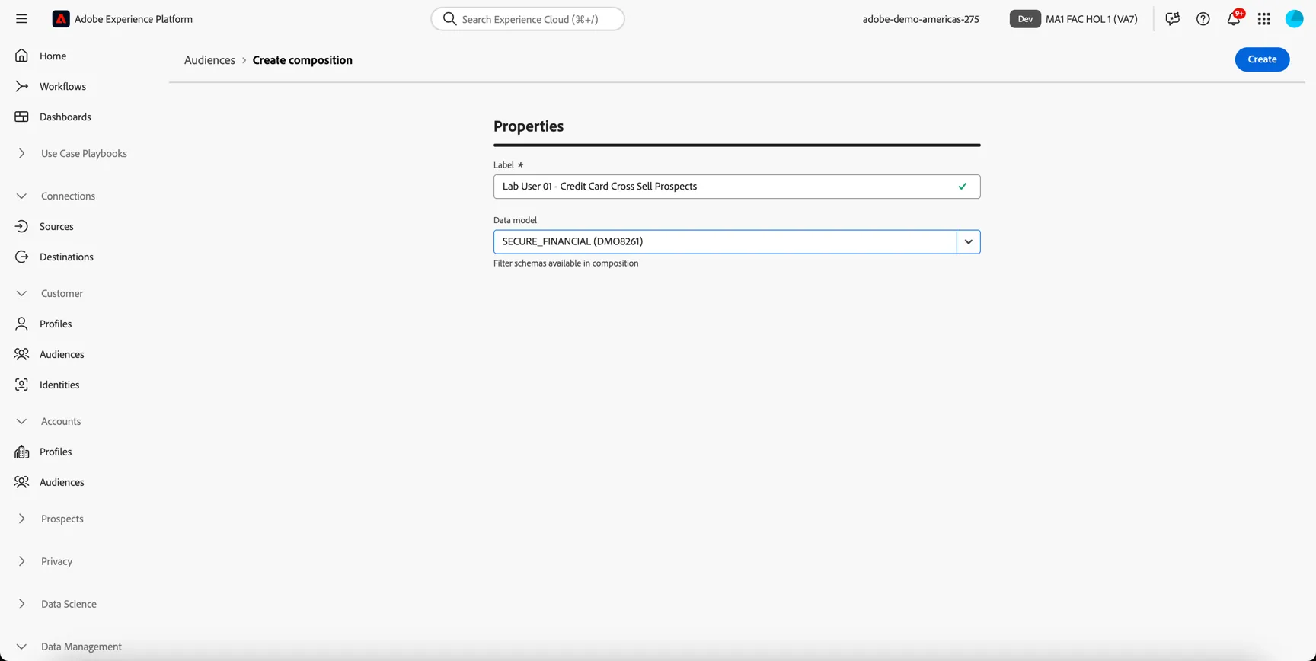Click the Sources icon in sidebar
The width and height of the screenshot is (1316, 661).
(x=21, y=226)
